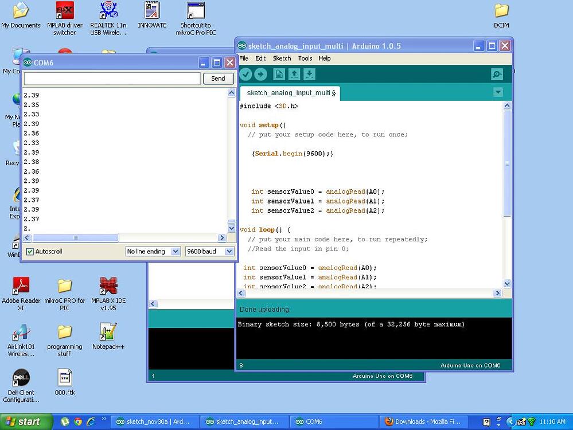Click the Open sketch up-arrow icon
This screenshot has height=430, width=573.
[x=294, y=74]
